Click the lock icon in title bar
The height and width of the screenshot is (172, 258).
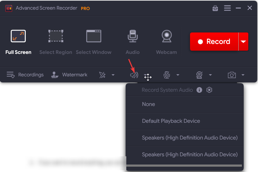click(215, 8)
